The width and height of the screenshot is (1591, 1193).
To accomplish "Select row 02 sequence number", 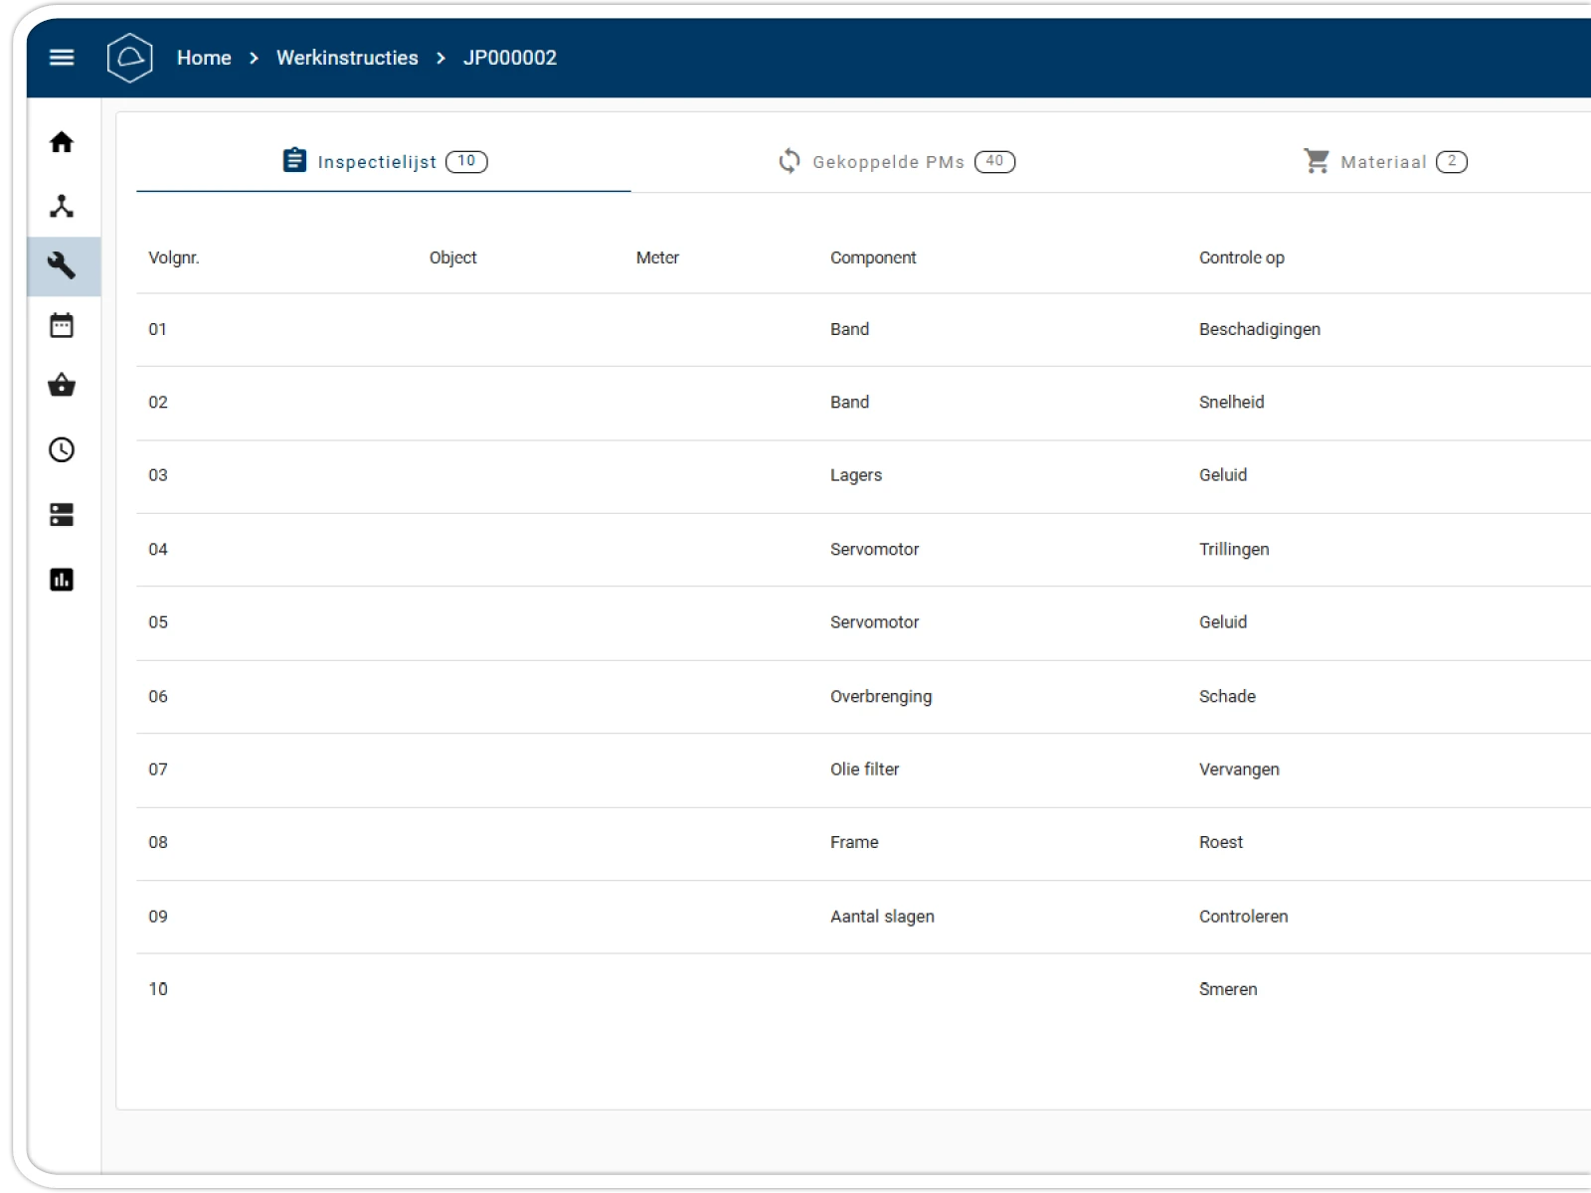I will (158, 402).
